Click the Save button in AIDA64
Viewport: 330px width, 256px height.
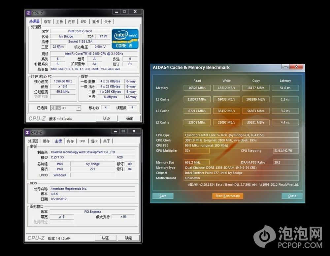pos(163,196)
